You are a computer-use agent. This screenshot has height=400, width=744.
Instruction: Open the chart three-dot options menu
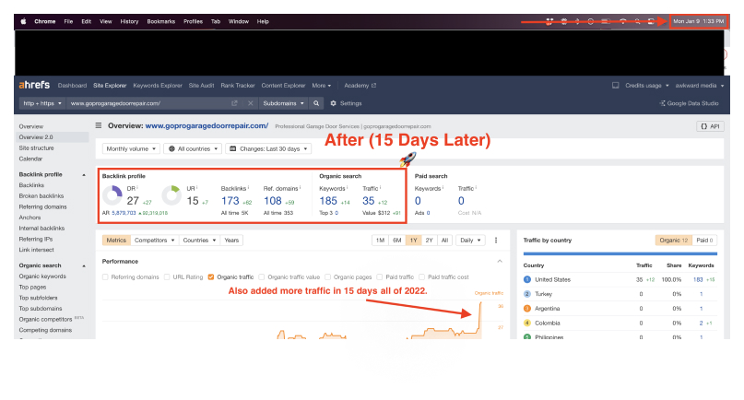click(496, 240)
